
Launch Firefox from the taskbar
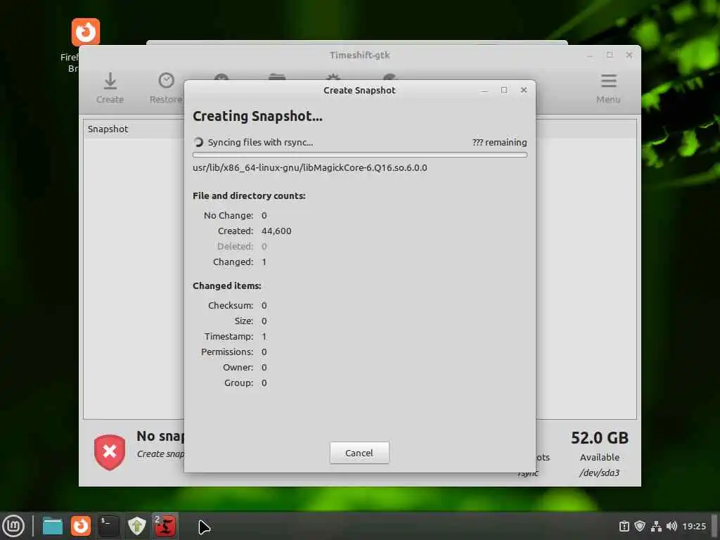(x=81, y=526)
